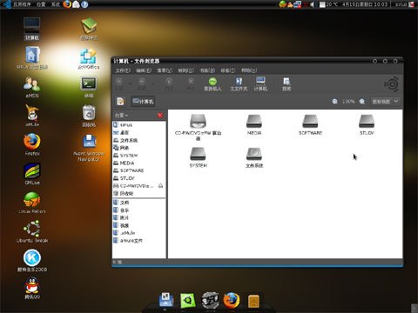This screenshot has height=313, width=418.
Task: Open Search (搜索) from the toolbar
Action: (287, 84)
